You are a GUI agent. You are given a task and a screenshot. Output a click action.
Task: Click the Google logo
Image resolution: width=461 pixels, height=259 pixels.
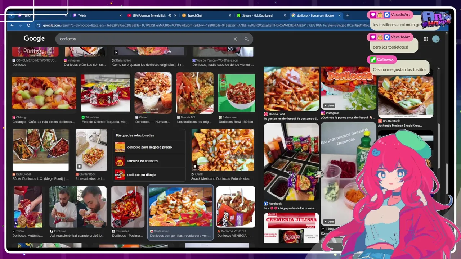point(34,38)
